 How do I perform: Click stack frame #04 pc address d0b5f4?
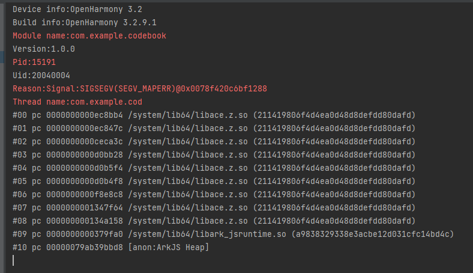pyautogui.click(x=85, y=168)
